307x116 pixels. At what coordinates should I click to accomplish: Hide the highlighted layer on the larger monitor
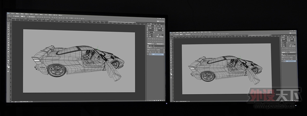pos(148,54)
